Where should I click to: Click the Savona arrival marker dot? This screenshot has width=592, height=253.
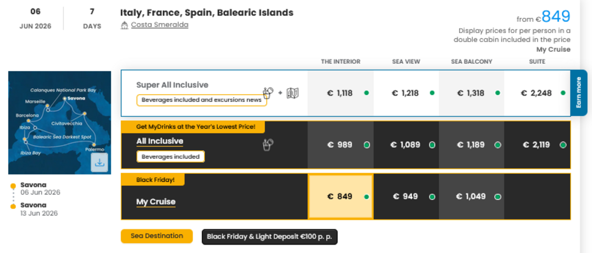(x=13, y=207)
